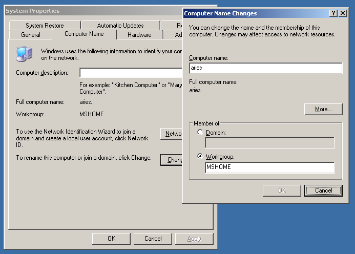355x254 pixels.
Task: Select the Domain radio button
Action: [200, 132]
